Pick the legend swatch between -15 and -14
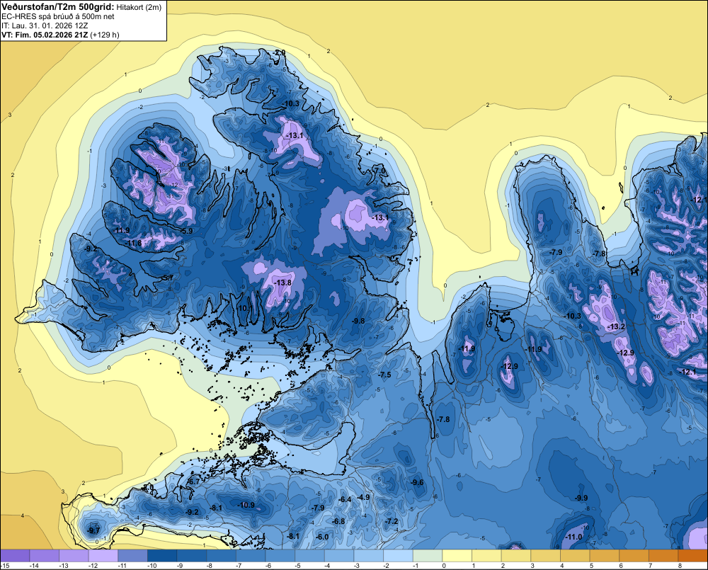The height and width of the screenshot is (570, 708). (15, 556)
